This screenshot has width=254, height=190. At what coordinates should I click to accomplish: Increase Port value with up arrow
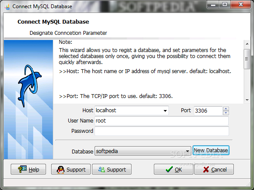click(226, 108)
